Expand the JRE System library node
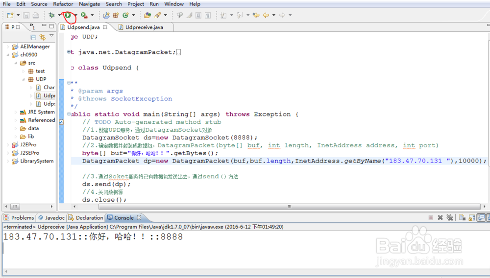Screen dimensions: 490x278 [x=16, y=112]
